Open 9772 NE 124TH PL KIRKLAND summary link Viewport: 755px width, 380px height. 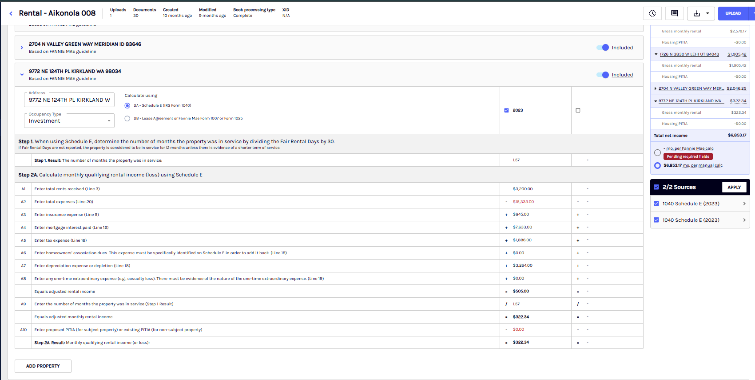pos(691,101)
